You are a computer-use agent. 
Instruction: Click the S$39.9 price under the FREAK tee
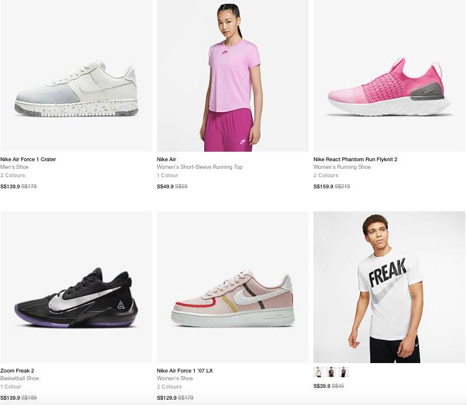[321, 386]
